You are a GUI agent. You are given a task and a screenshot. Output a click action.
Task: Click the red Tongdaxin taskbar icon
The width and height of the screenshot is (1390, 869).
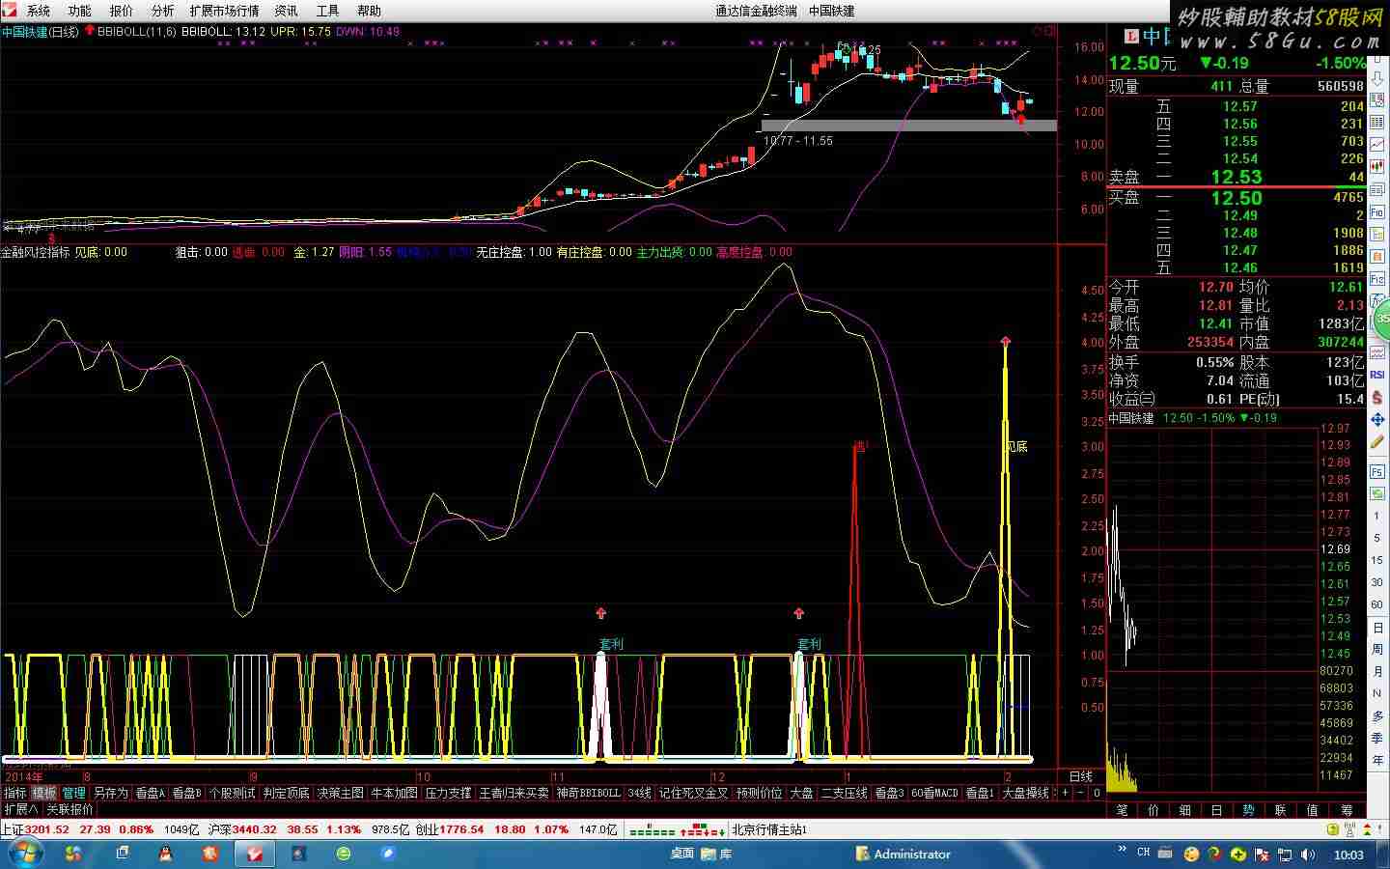pos(255,854)
